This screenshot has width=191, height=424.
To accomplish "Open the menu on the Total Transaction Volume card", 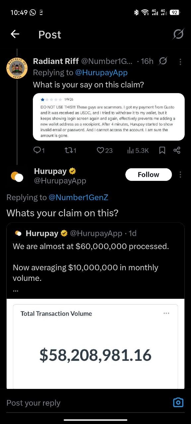I will tap(166, 313).
